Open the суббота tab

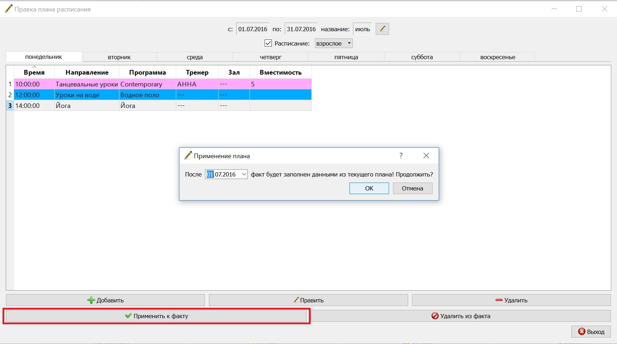(422, 57)
